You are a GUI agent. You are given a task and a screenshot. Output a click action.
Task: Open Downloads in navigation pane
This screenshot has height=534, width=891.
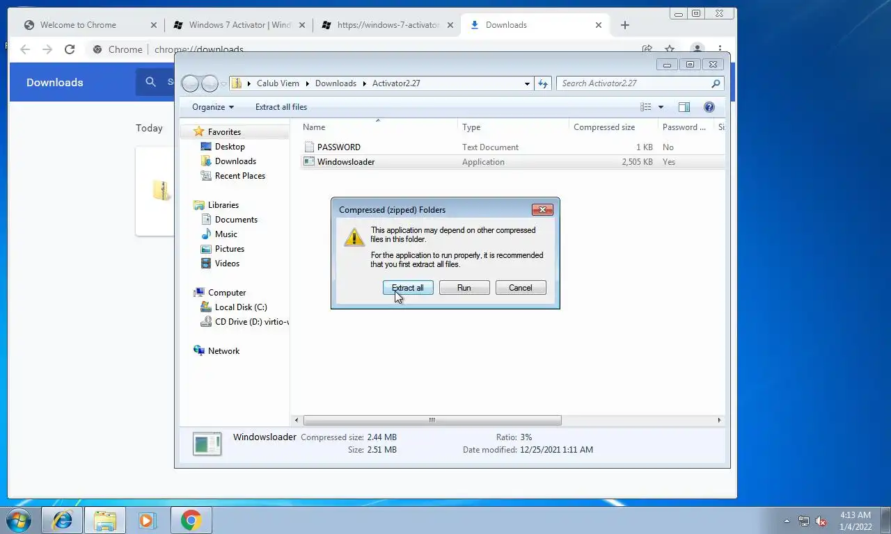coord(235,161)
